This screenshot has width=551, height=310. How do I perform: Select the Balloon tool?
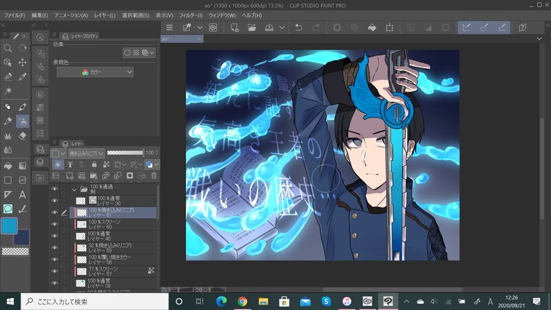(8, 209)
